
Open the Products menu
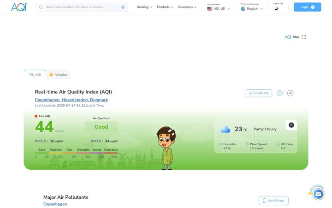[x=165, y=7]
